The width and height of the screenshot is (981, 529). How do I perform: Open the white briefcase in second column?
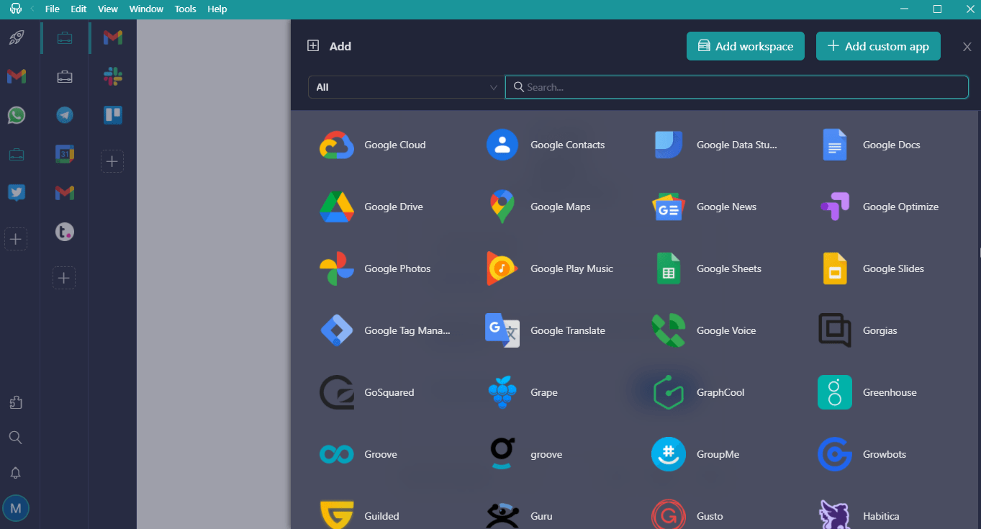point(65,76)
